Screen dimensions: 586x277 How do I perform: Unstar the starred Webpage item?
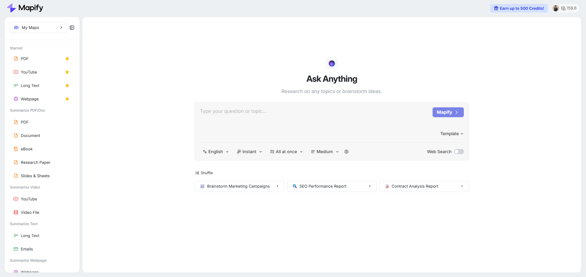click(67, 99)
